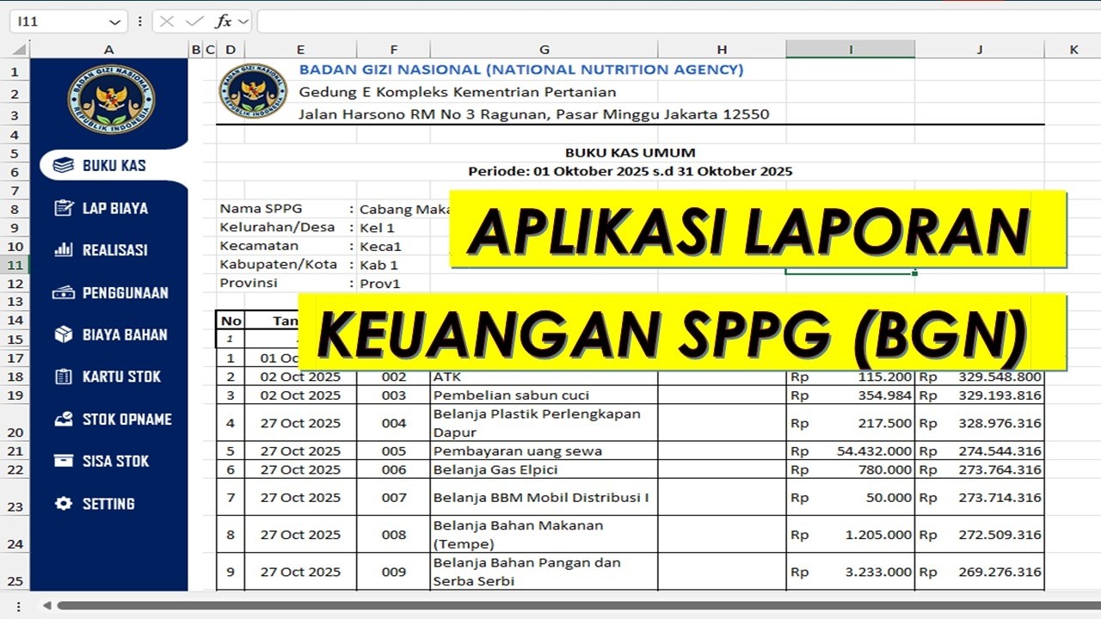Click the 'Nama SPPG' label
Viewport: 1101px width, 619px height.
pos(261,208)
